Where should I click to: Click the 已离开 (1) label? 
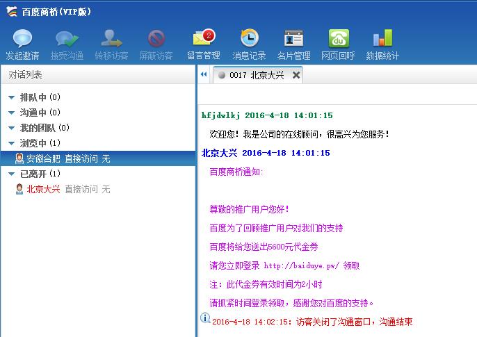pos(40,174)
